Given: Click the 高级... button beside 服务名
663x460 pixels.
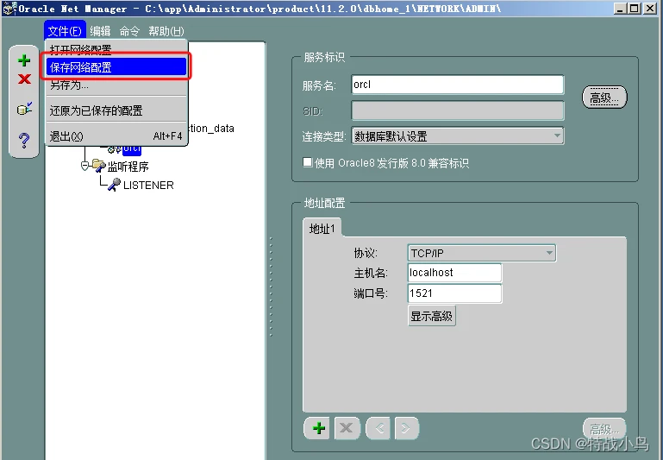Looking at the screenshot, I should [604, 98].
